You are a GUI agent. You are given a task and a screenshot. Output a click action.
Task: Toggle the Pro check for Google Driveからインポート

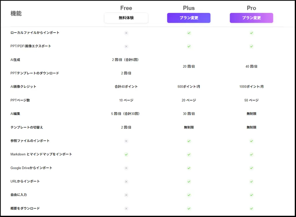[x=251, y=168]
